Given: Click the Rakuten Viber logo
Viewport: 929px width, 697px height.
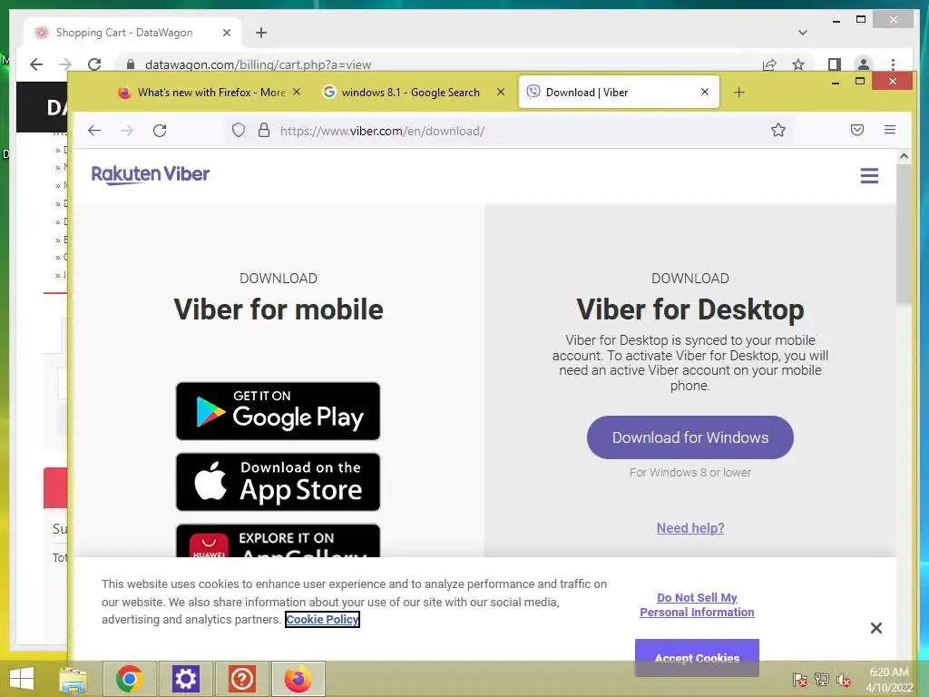Looking at the screenshot, I should [x=151, y=174].
